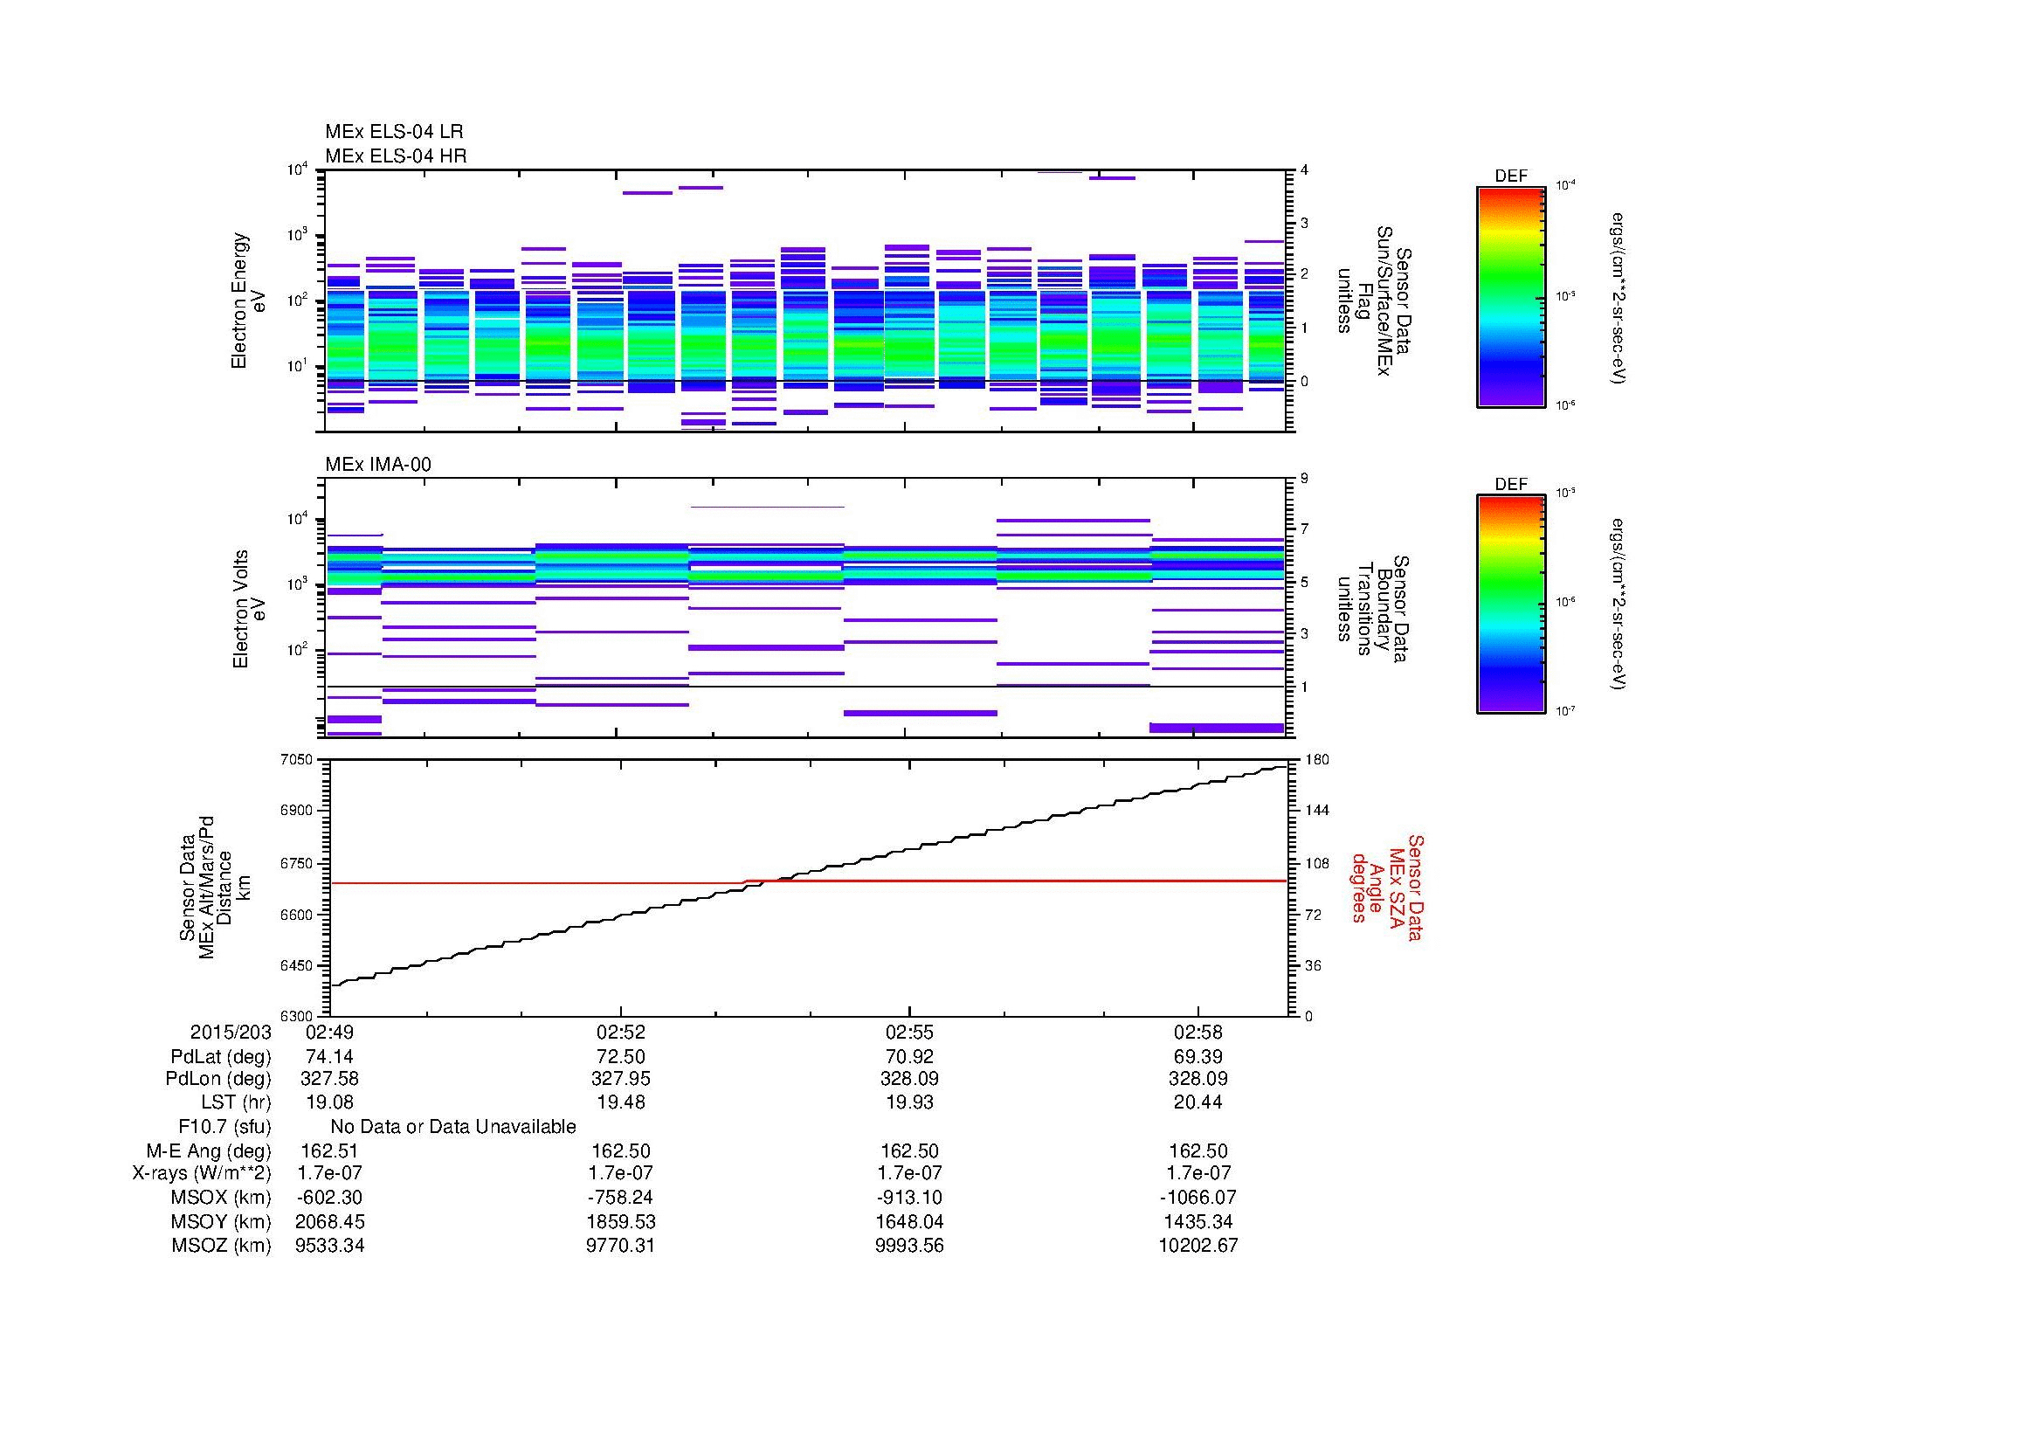
Task: Click the MSOX value '-758.24'
Action: [x=620, y=1198]
